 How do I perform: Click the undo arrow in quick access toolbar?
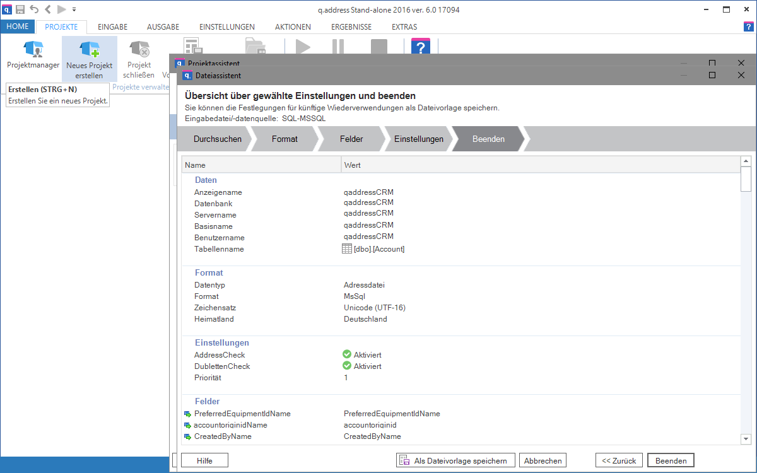[34, 9]
